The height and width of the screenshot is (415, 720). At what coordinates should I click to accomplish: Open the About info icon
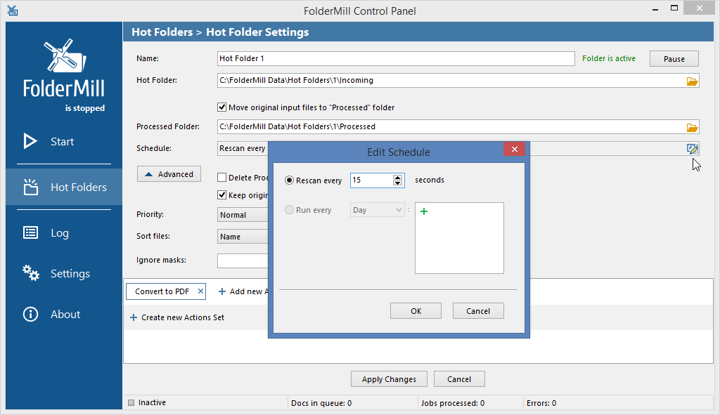click(x=30, y=315)
